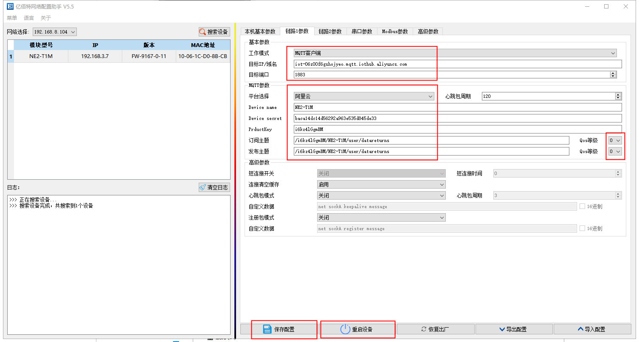Click the restart device power icon

345,329
